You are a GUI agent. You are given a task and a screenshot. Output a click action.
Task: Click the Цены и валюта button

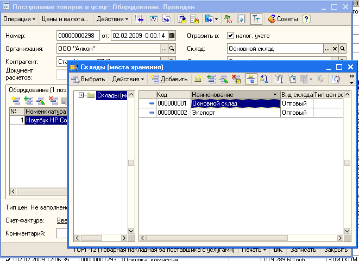[x=66, y=19]
